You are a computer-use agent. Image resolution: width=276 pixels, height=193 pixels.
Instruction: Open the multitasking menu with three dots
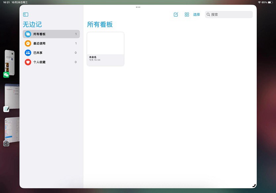point(138,7)
